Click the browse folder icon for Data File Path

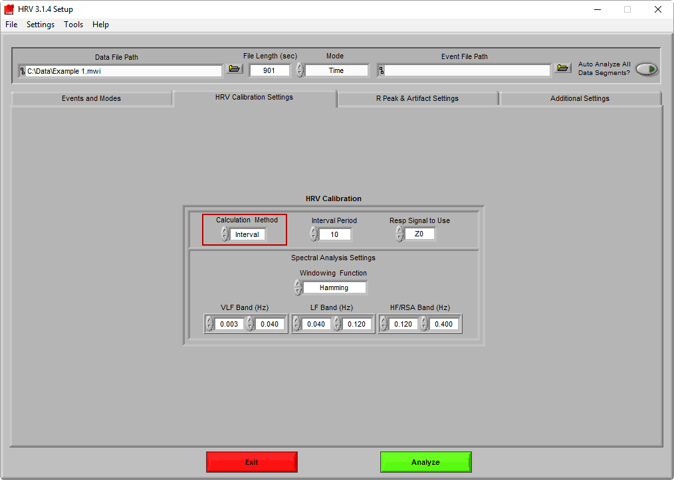pos(235,68)
